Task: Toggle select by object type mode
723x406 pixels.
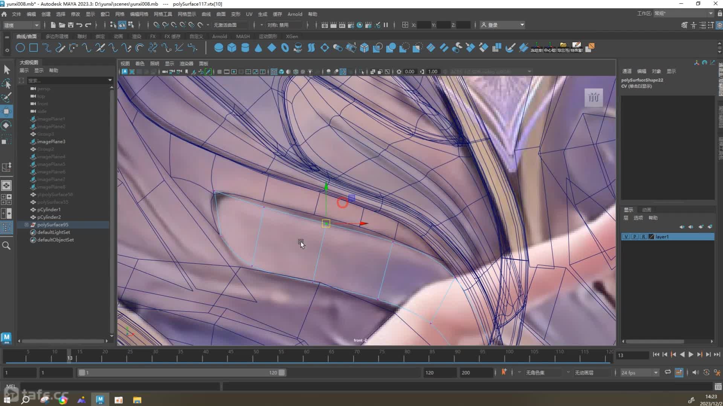Action: (122, 25)
